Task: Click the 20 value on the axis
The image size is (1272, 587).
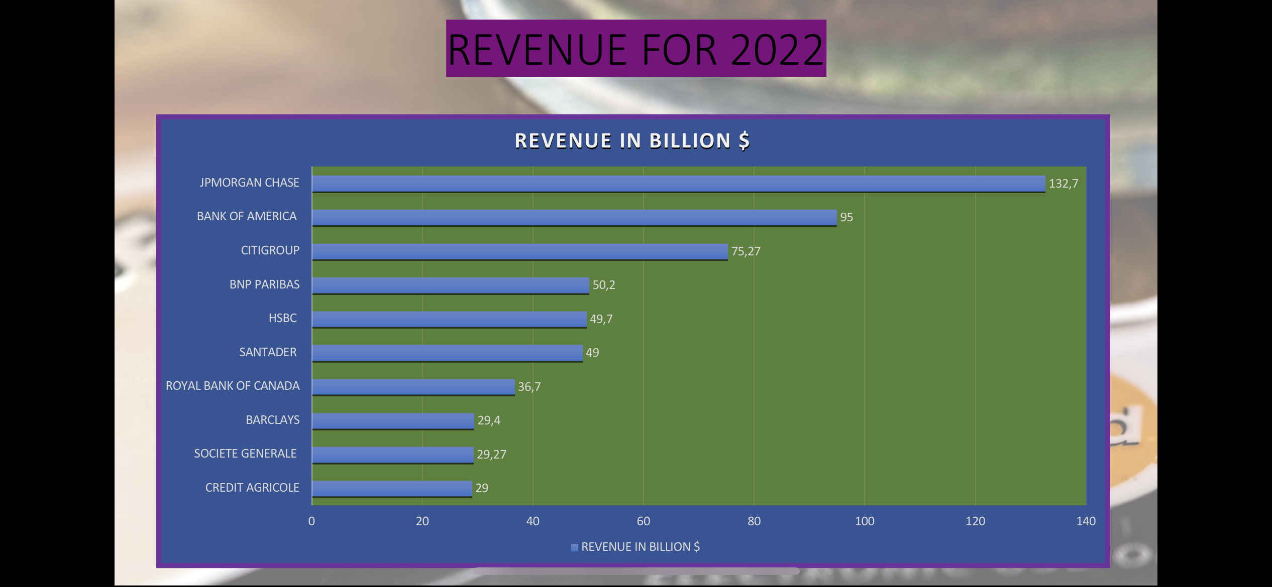Action: pos(422,521)
